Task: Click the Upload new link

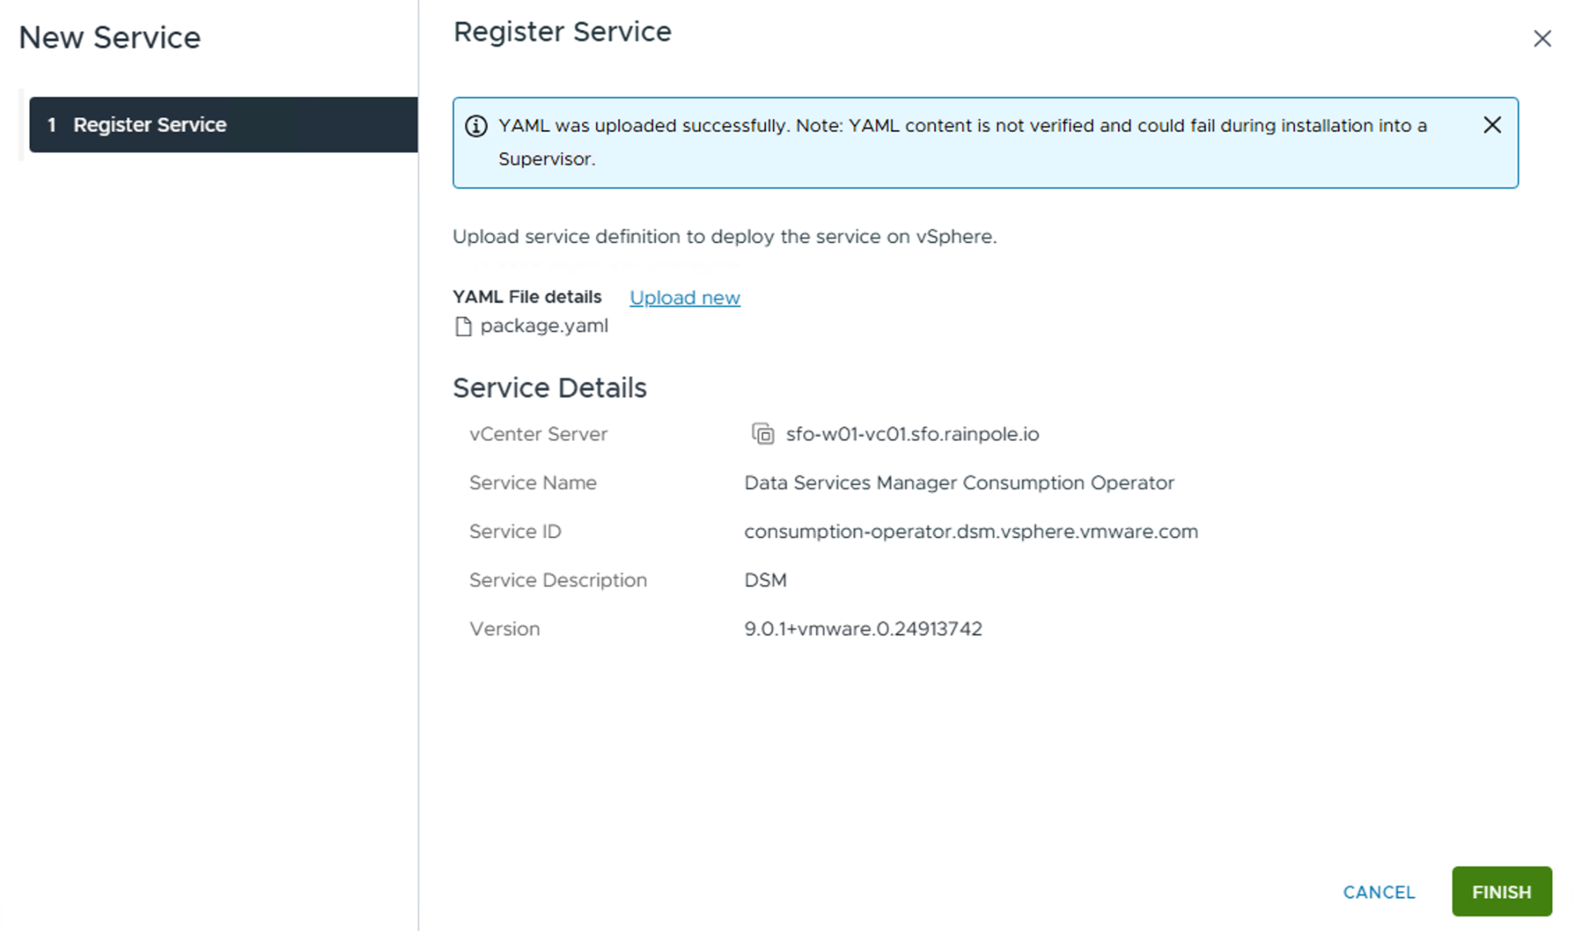Action: 684,298
